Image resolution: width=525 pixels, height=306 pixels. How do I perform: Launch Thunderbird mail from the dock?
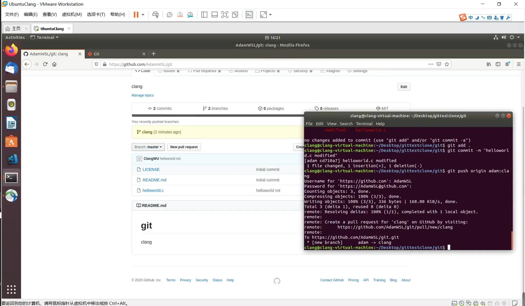(11, 68)
